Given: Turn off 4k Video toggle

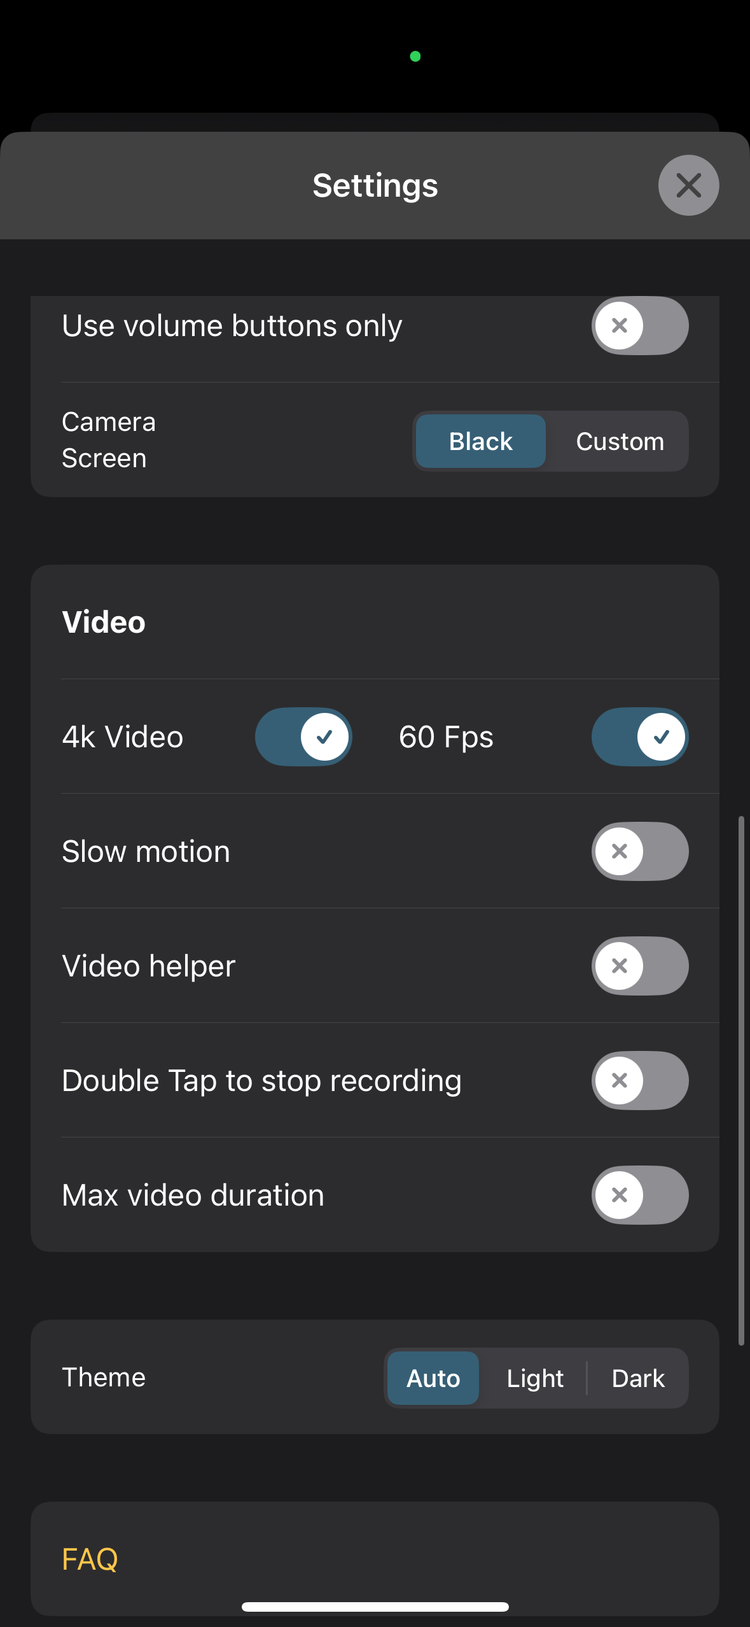Looking at the screenshot, I should pyautogui.click(x=303, y=736).
